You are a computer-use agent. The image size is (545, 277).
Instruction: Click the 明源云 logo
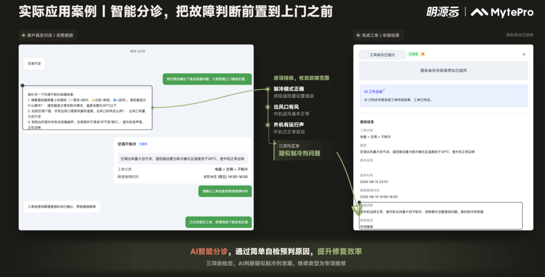pyautogui.click(x=443, y=12)
